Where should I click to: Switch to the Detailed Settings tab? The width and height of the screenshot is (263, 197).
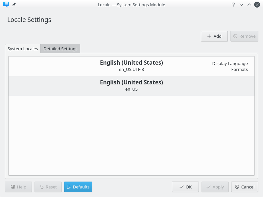click(x=60, y=49)
